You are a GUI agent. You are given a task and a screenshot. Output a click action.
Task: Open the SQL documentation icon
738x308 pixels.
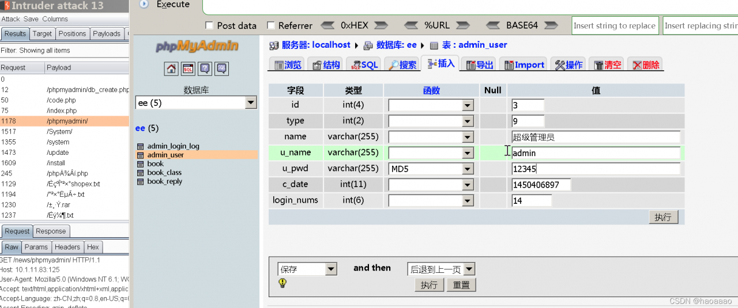[221, 69]
